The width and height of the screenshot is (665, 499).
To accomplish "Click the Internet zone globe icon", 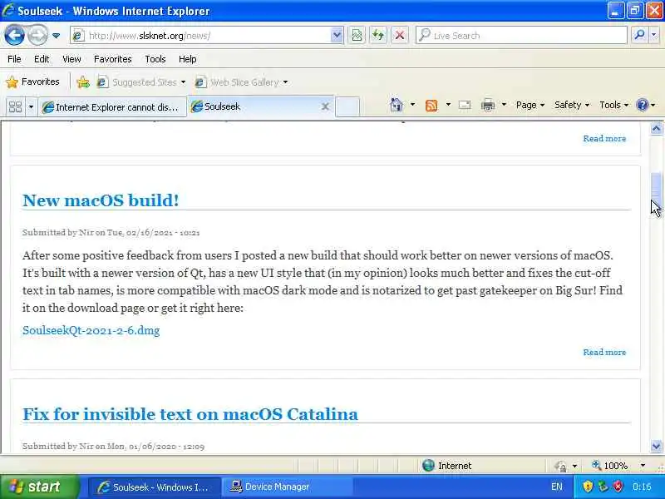I will pyautogui.click(x=428, y=466).
